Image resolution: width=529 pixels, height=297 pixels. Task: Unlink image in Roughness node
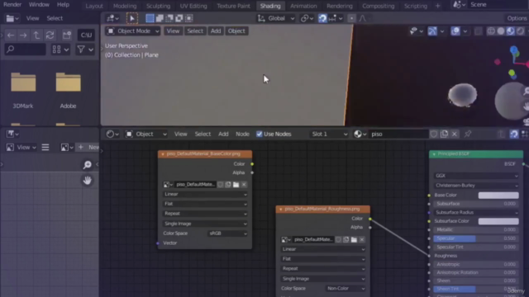[x=362, y=240]
